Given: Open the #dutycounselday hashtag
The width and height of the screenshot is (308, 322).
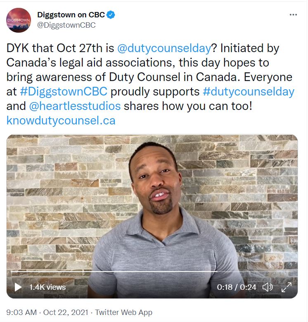Looking at the screenshot, I should tap(249, 92).
